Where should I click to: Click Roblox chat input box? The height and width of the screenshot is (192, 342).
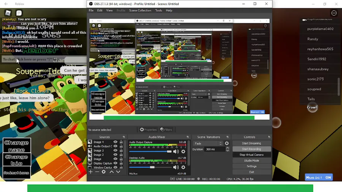[44, 59]
